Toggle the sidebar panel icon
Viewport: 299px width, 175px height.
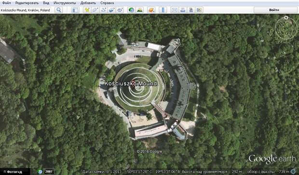75,10
